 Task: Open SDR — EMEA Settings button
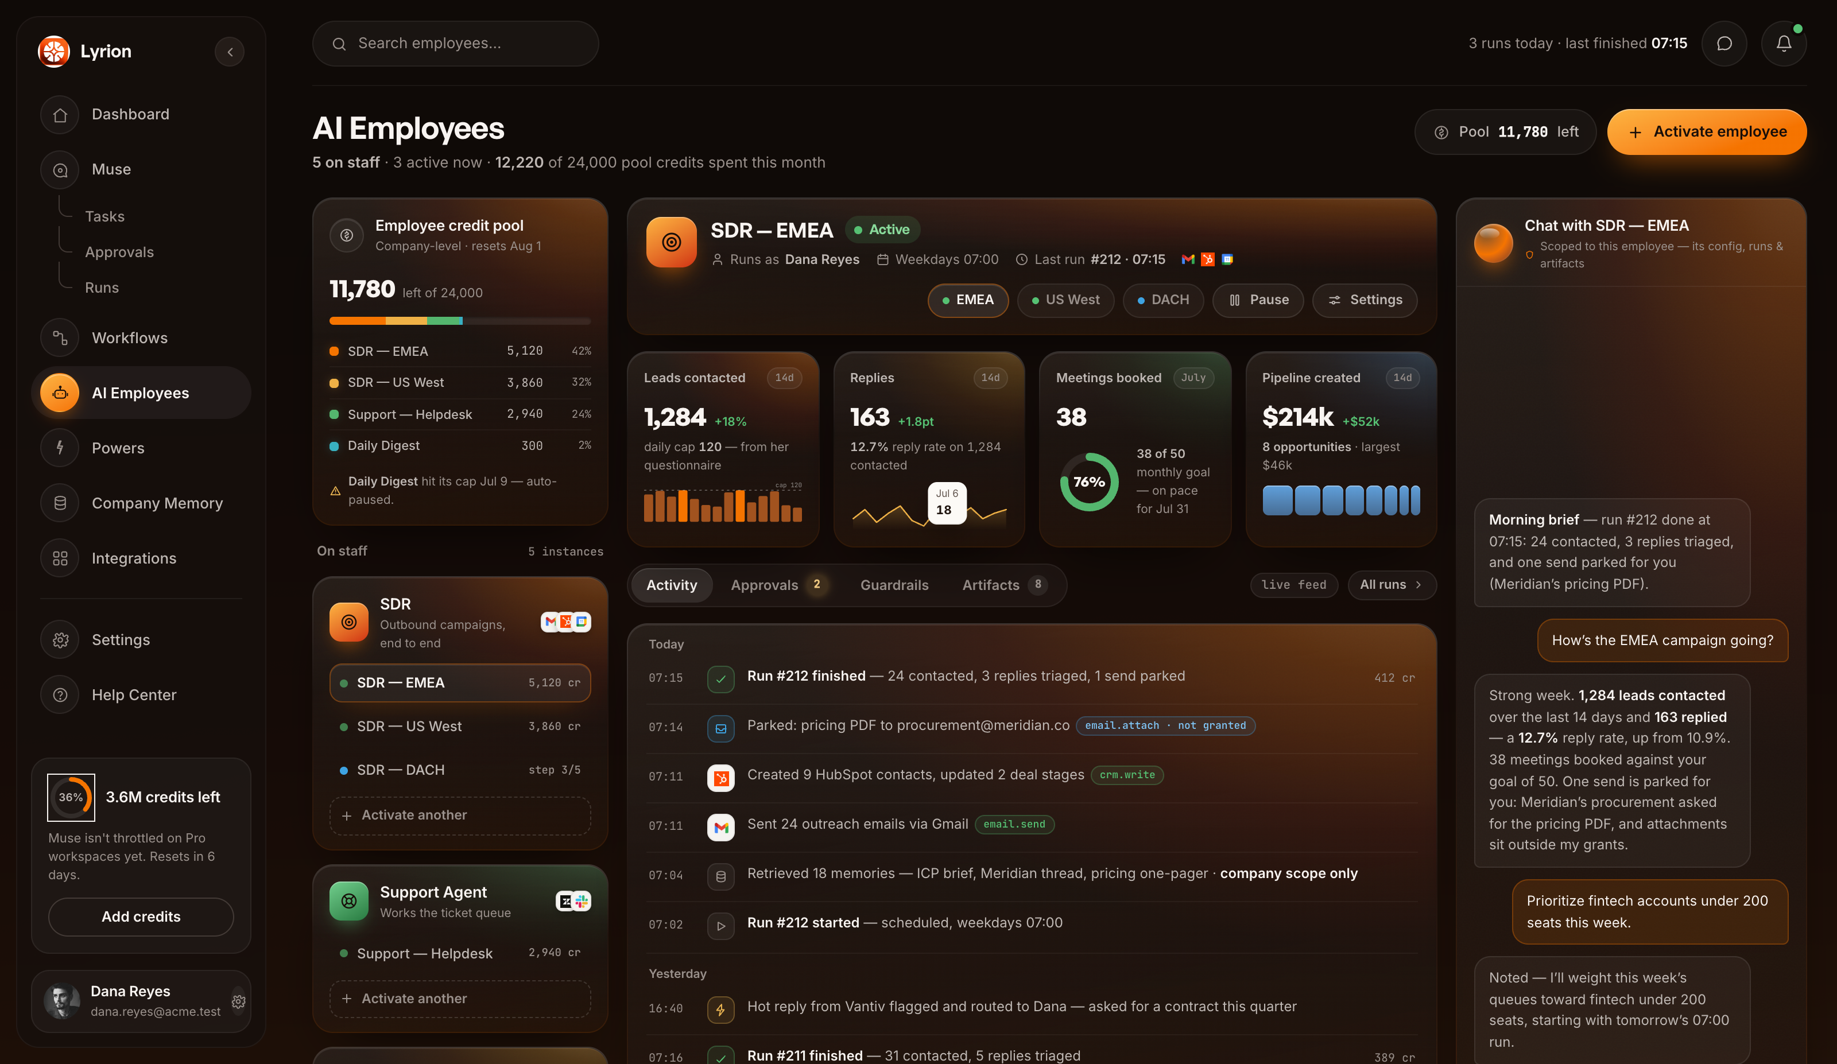tap(1365, 300)
